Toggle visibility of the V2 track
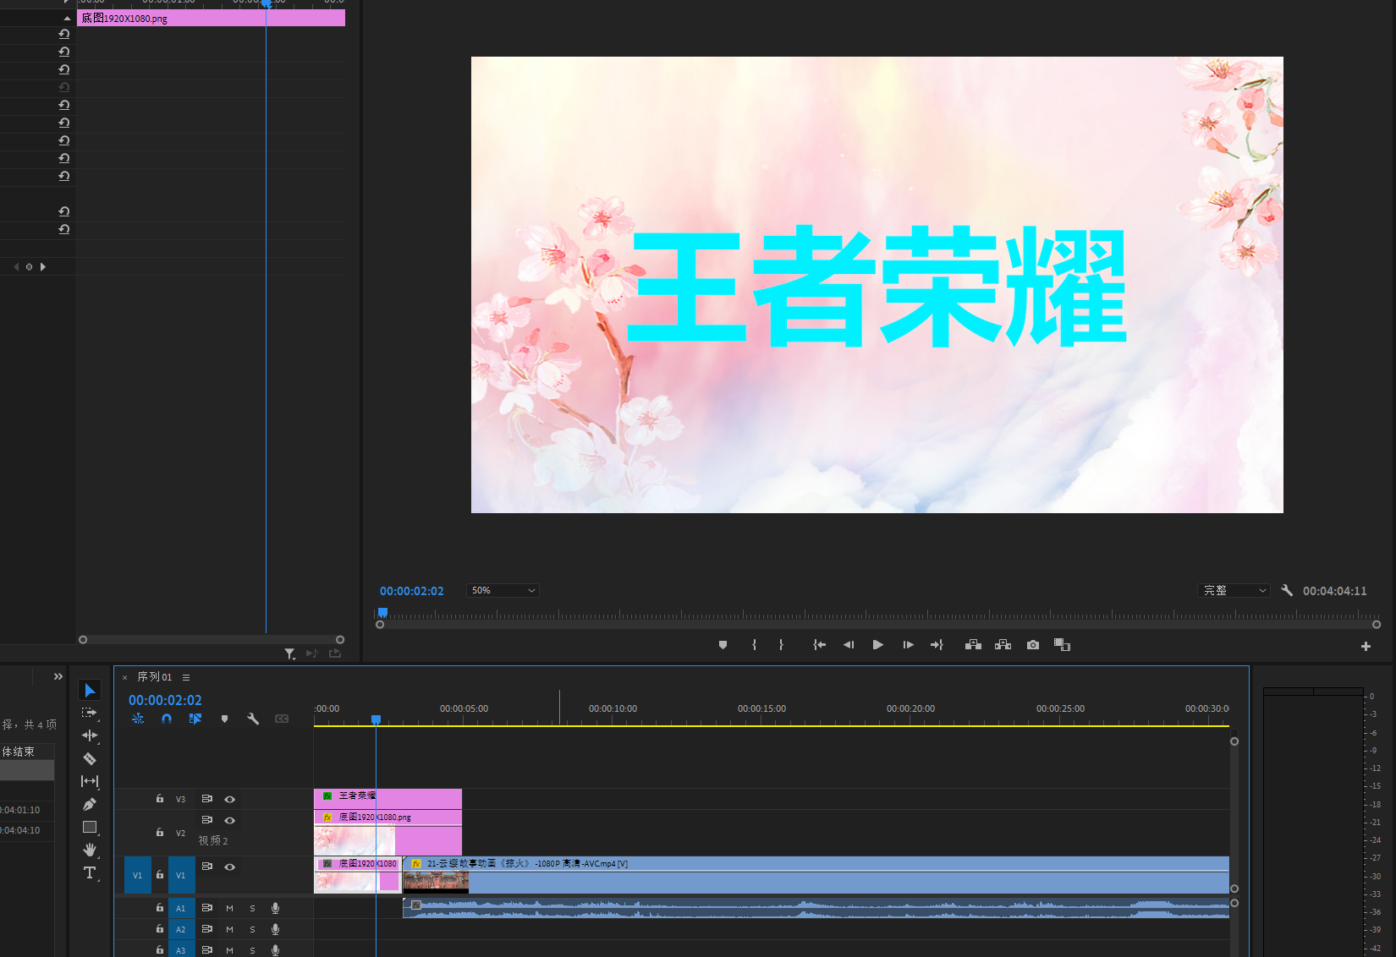 coord(229,820)
